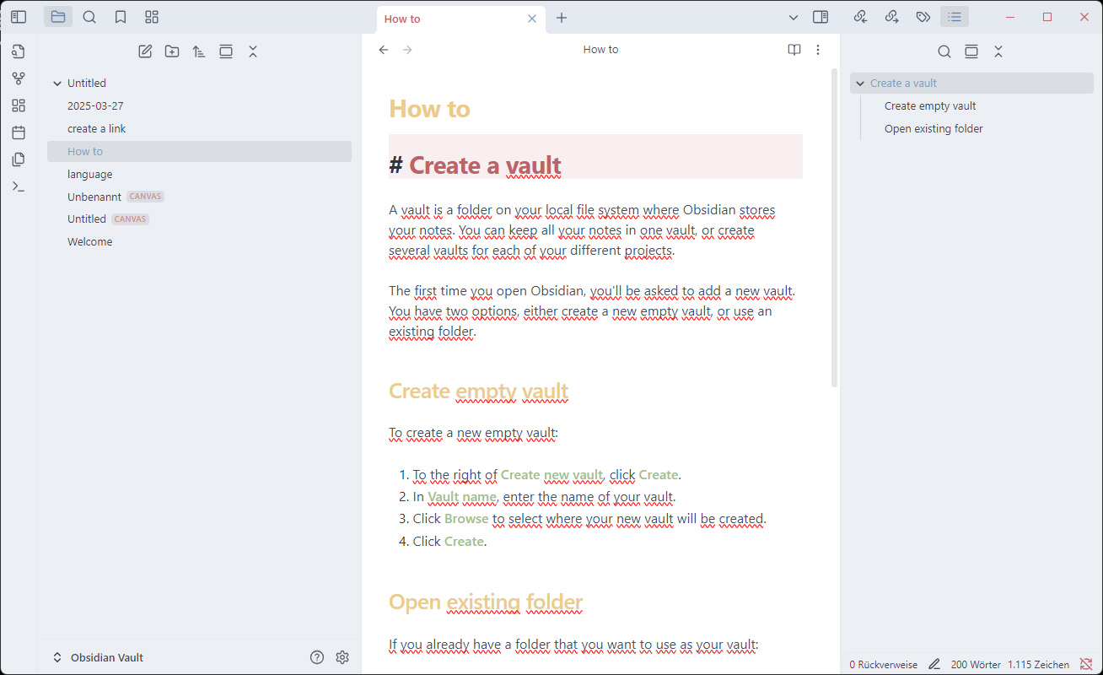The width and height of the screenshot is (1103, 675).
Task: Open the graph view from the ribbon
Action: click(19, 78)
